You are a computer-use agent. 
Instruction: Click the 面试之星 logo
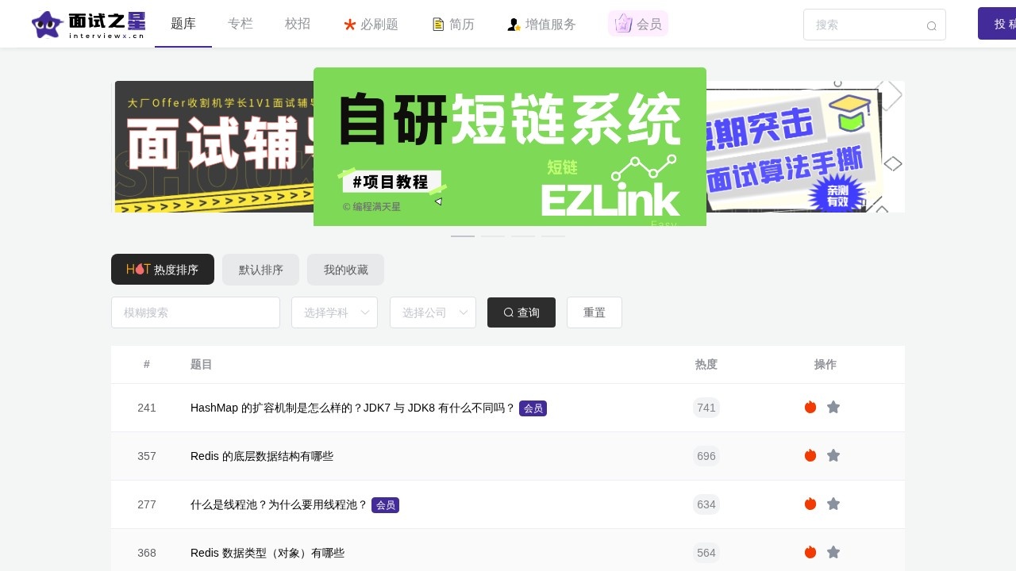[88, 25]
